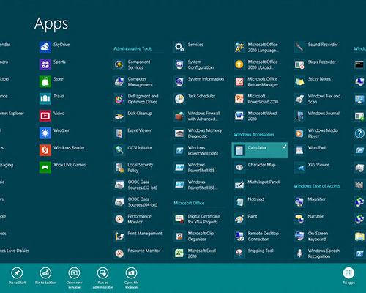Open Steps Recorder entry

point(315,64)
